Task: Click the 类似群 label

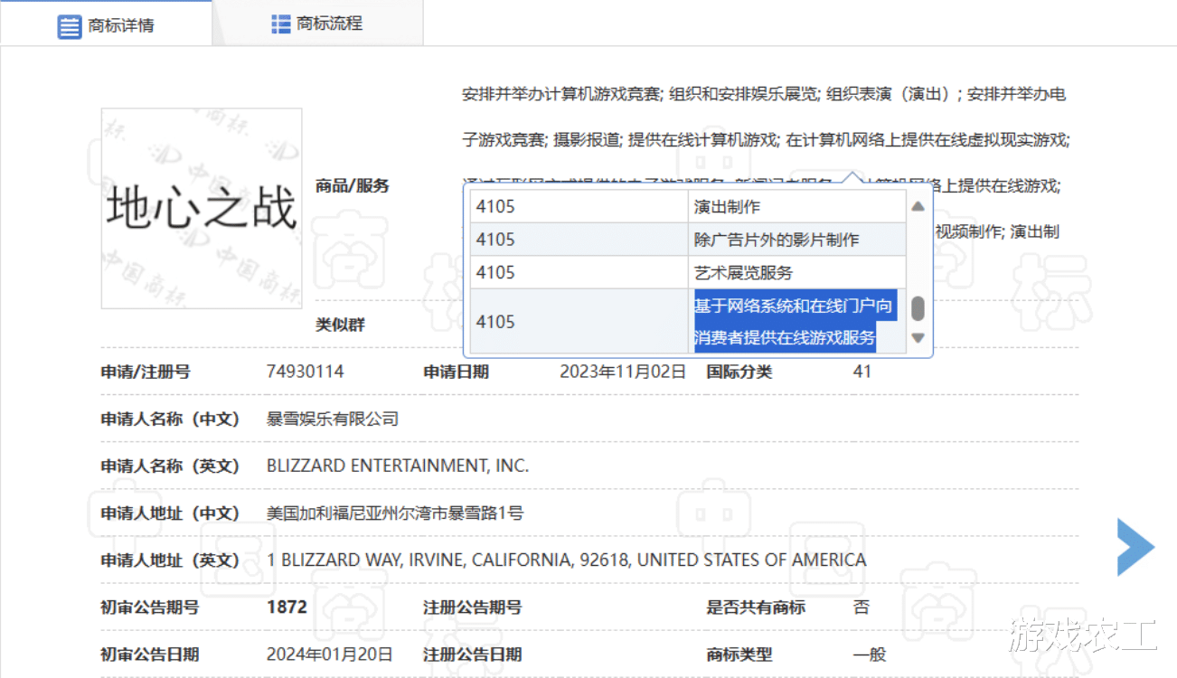Action: tap(340, 325)
